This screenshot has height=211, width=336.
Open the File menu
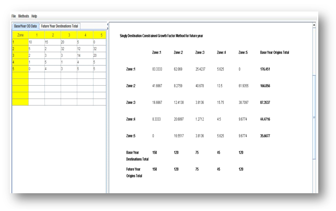[x=14, y=16]
